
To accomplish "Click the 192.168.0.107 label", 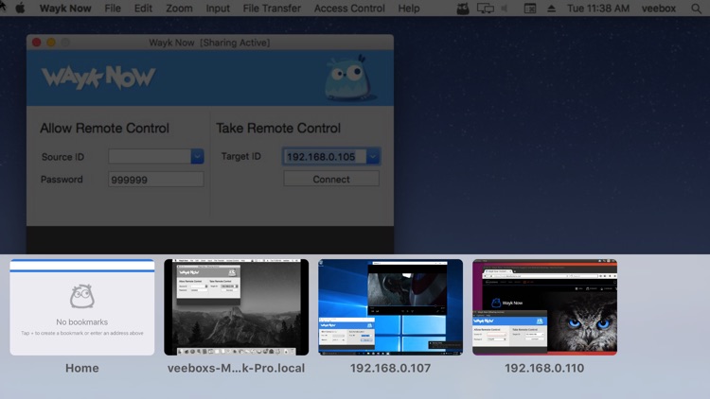I will tap(390, 368).
